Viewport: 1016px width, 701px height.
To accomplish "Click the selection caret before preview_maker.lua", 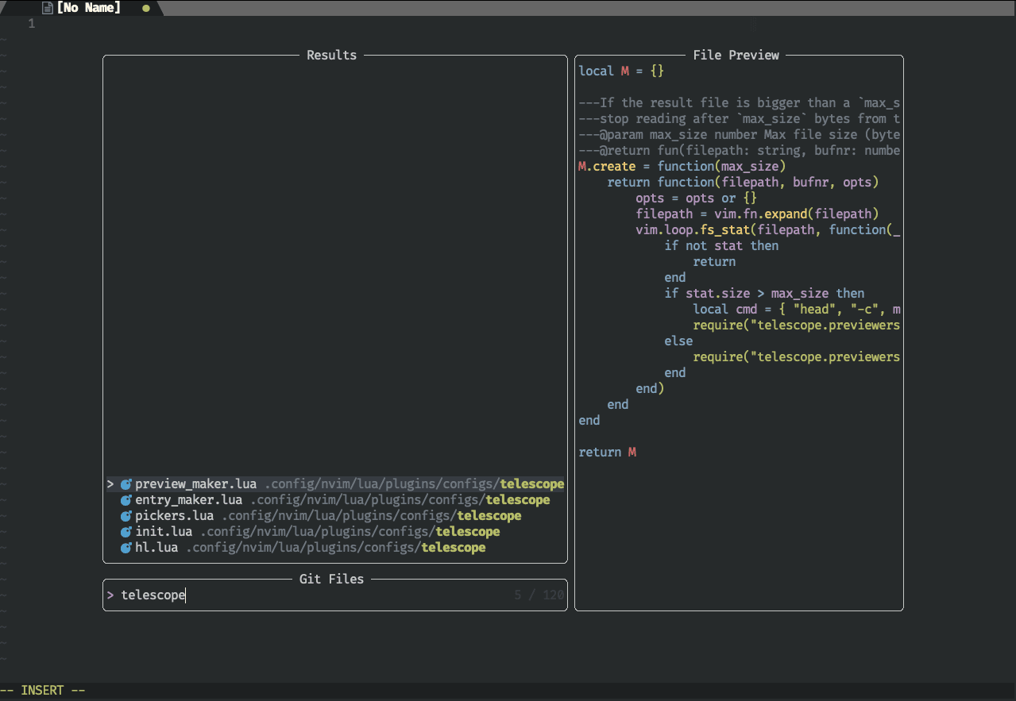I will 110,484.
